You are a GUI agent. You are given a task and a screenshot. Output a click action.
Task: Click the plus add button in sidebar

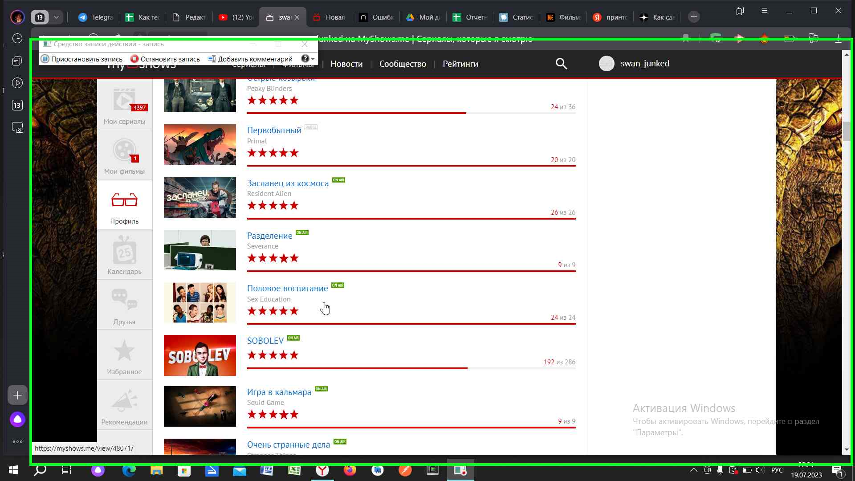point(17,395)
